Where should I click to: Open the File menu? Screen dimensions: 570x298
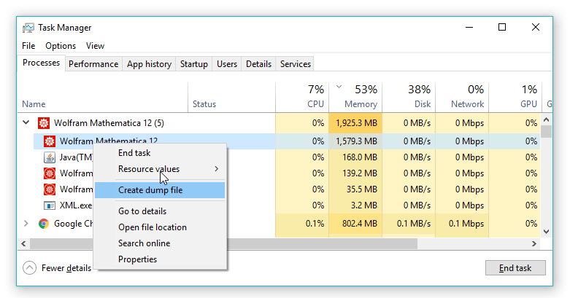[x=28, y=46]
